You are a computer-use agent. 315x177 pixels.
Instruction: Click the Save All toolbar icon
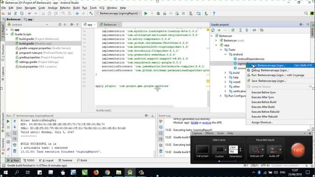pyautogui.click(x=9, y=13)
